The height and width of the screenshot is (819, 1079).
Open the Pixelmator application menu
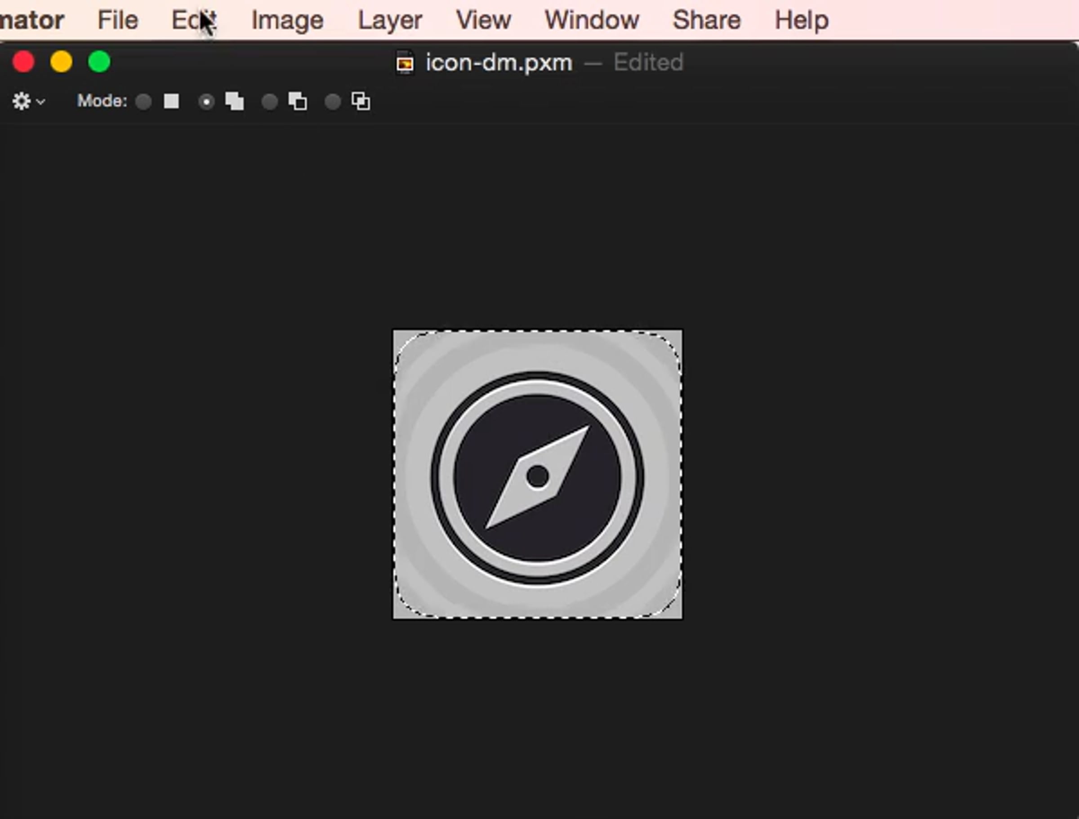32,20
